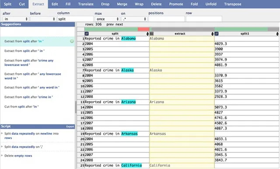Click the suggestions panel scrollbar handle

point(76,107)
